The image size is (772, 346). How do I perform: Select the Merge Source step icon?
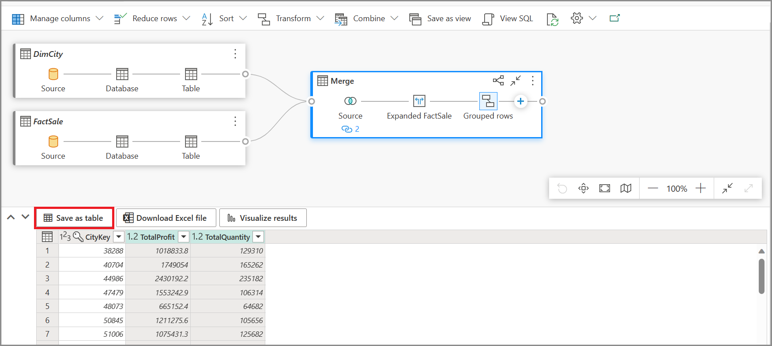[x=350, y=101]
